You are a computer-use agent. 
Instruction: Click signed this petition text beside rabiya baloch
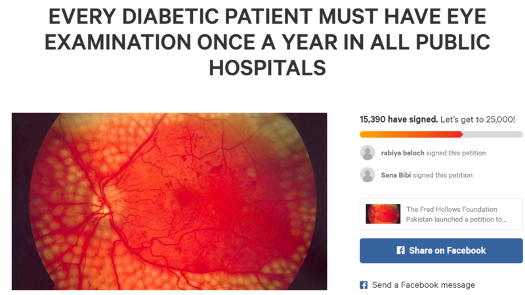click(455, 153)
